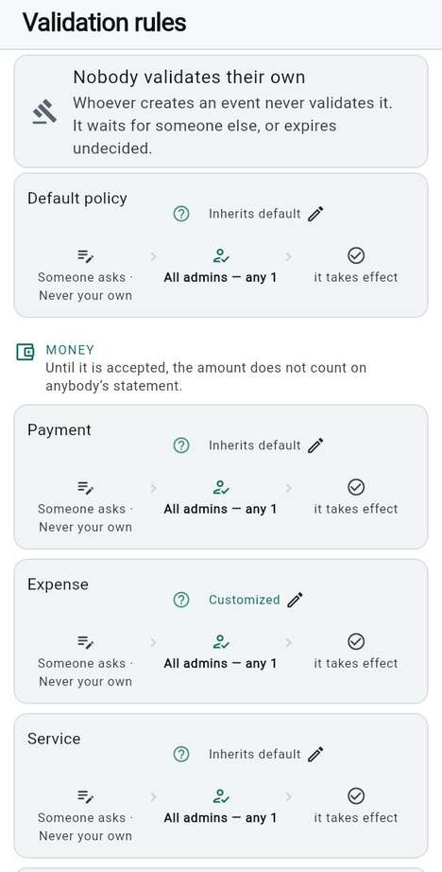This screenshot has height=872, width=442.
Task: Click the wallet icon beside MONEY
Action: point(25,352)
